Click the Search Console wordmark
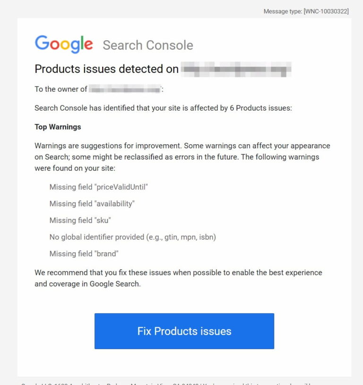Screen dimensions: 363x385 [x=147, y=45]
